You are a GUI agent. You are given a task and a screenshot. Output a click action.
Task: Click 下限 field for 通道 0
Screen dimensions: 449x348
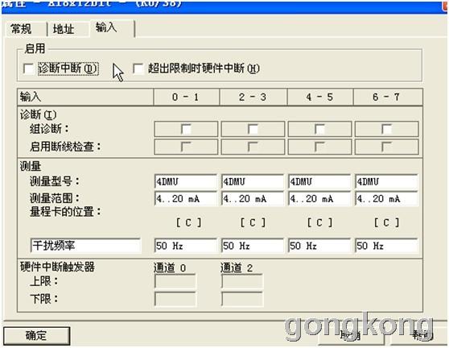tap(175, 299)
